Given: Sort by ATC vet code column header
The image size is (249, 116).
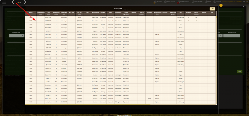Looking at the screenshot, I should point(79,13).
